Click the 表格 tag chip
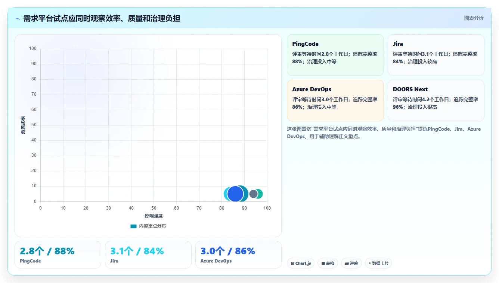Viewport: 499px width, 283px height. [328, 263]
